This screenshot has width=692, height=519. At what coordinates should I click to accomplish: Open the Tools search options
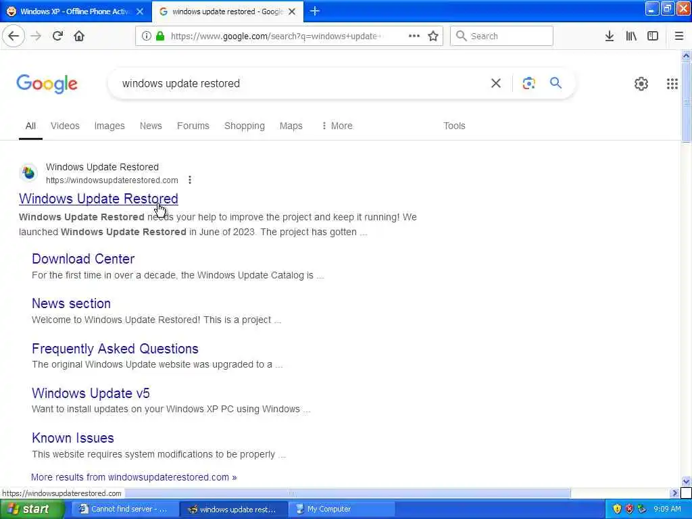(x=454, y=126)
